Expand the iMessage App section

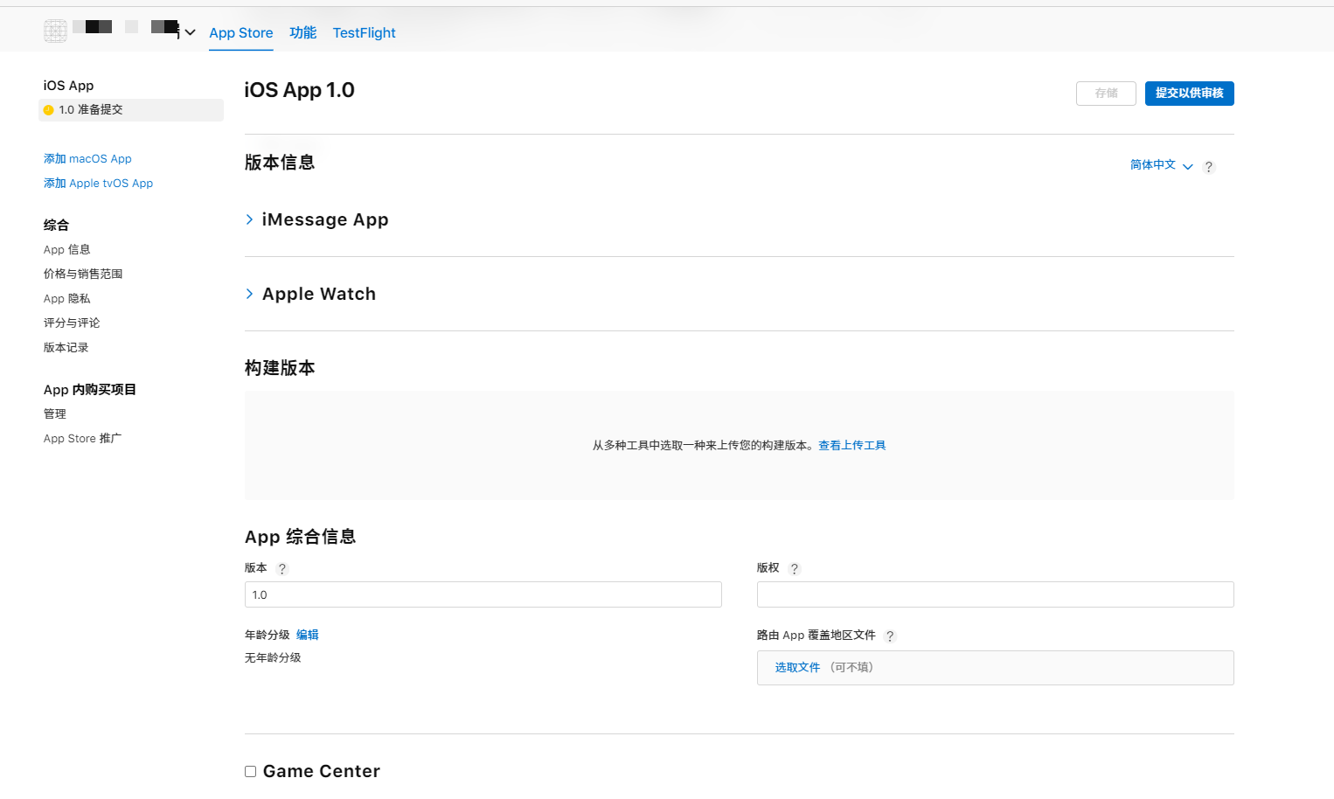pyautogui.click(x=250, y=219)
